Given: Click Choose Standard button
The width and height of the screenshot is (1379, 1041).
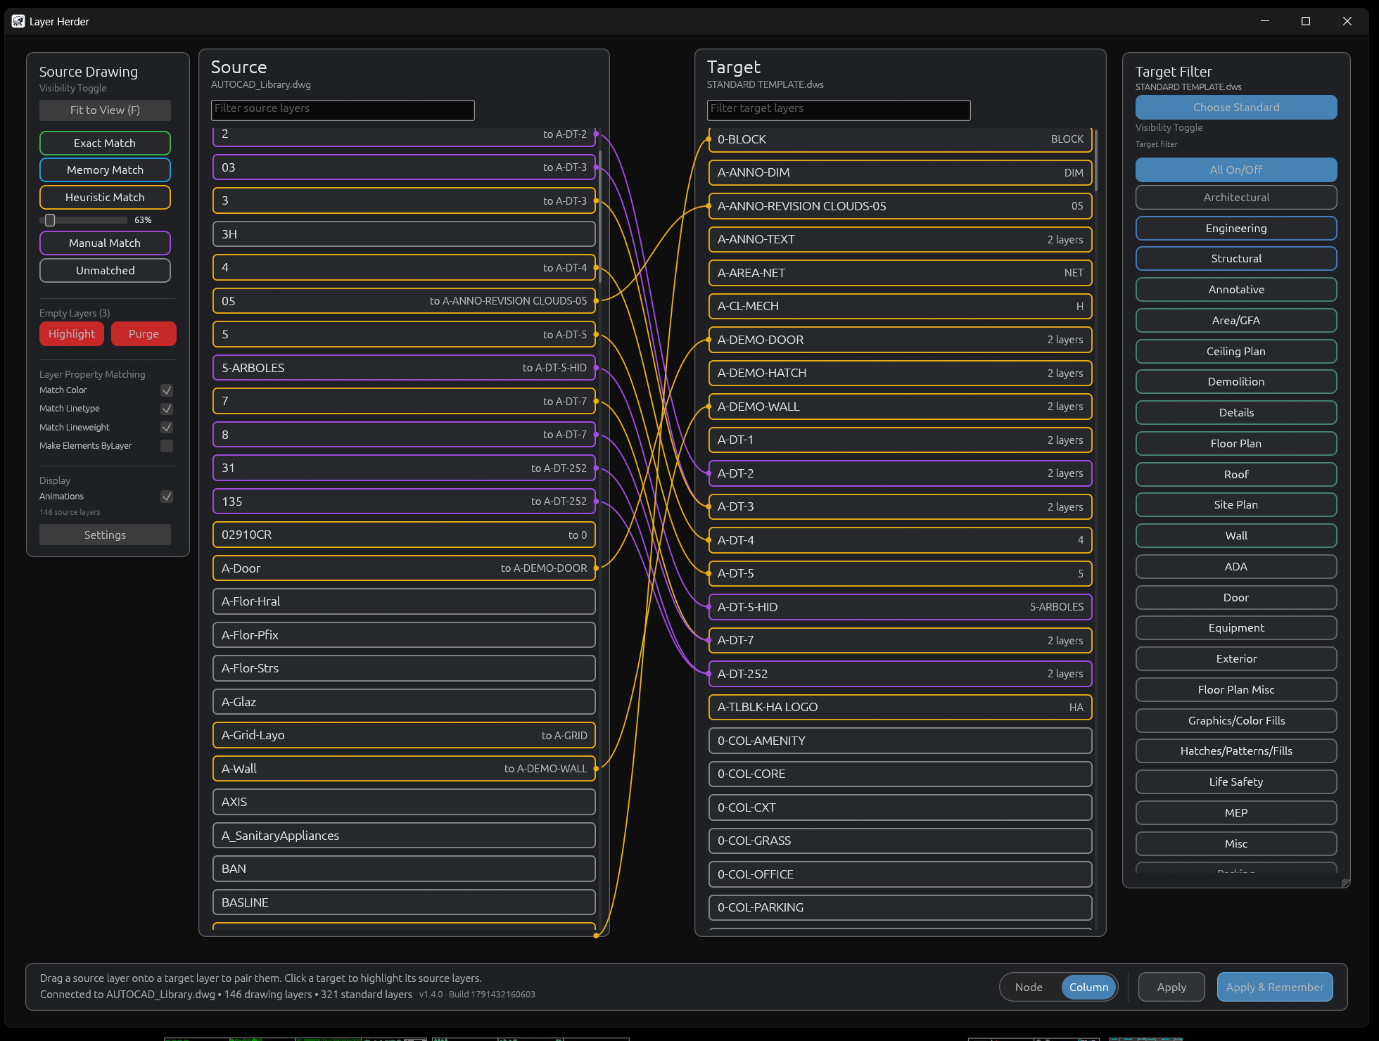Looking at the screenshot, I should click(1236, 107).
